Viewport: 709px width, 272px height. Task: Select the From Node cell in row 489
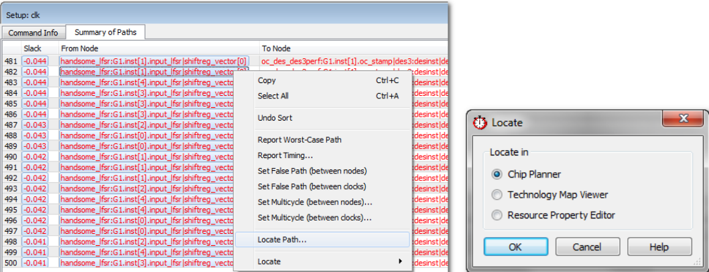coord(147,146)
